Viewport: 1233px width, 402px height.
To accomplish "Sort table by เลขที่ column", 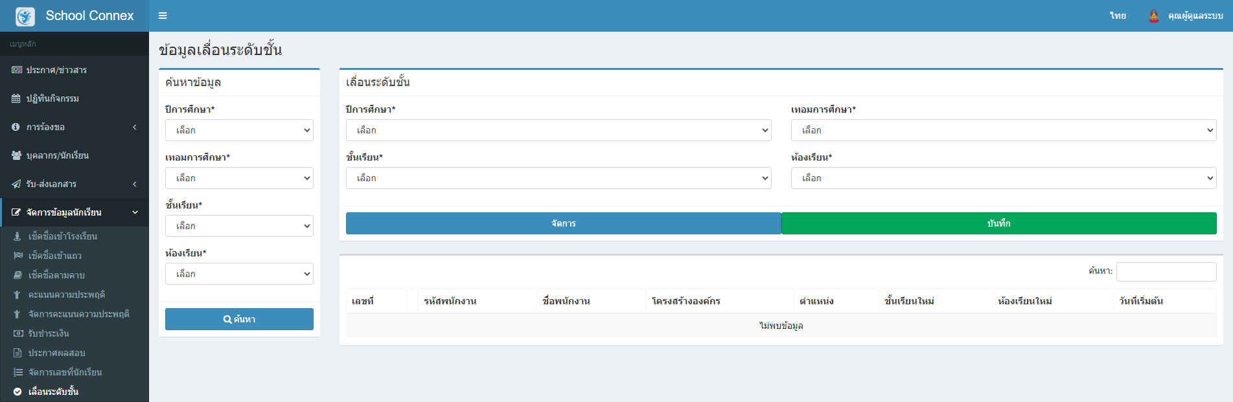I will pos(376,301).
